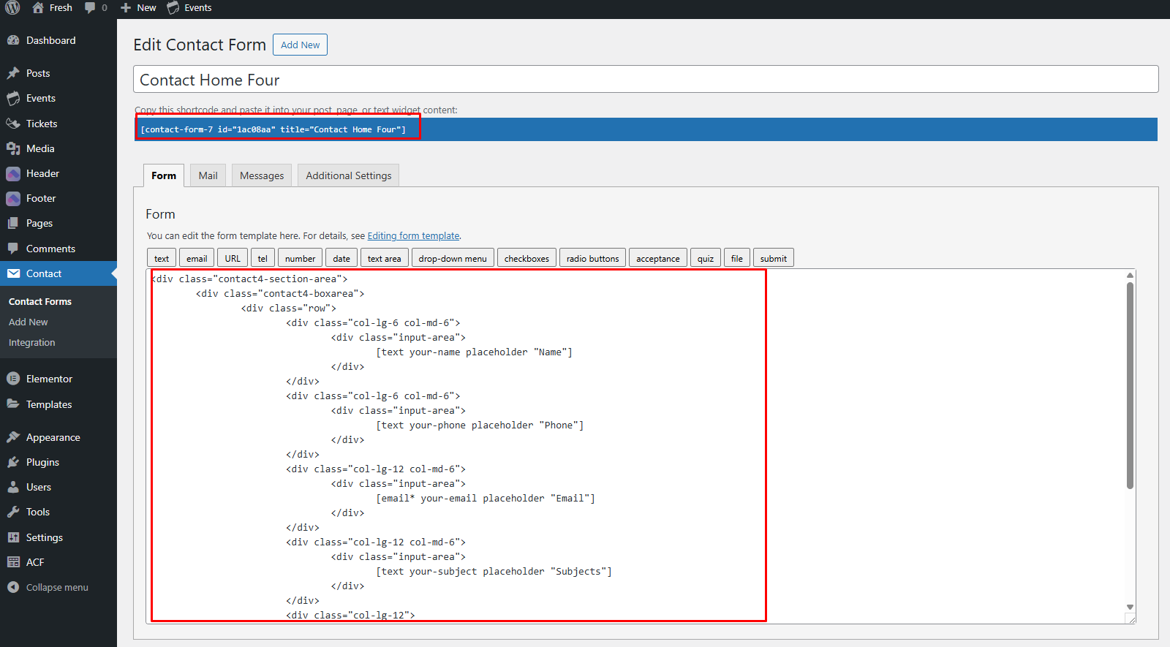Click the Templates folder icon

13,404
